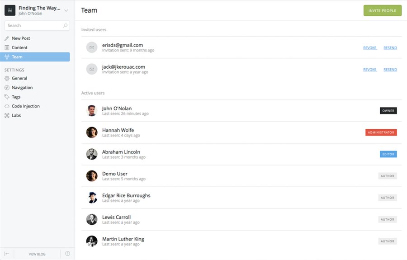Click the search magnifier icon

tap(65, 25)
